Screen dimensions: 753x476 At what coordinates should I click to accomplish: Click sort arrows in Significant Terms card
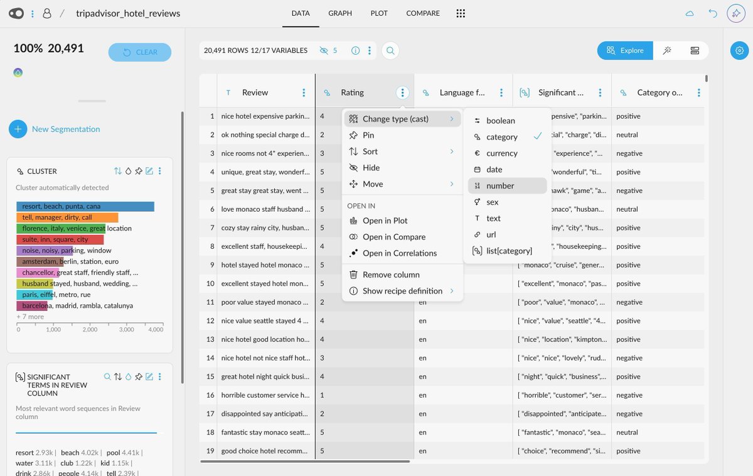click(118, 377)
